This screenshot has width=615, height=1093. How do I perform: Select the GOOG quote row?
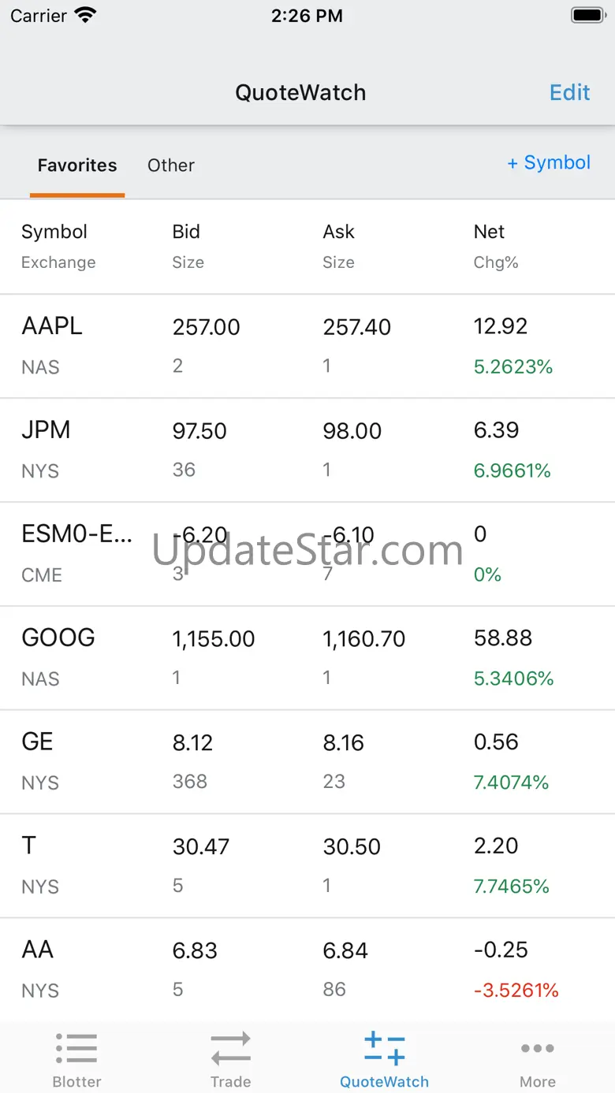(307, 658)
